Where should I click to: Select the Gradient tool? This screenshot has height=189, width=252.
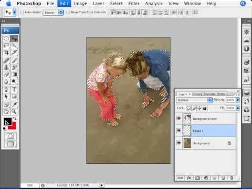(x=14, y=75)
